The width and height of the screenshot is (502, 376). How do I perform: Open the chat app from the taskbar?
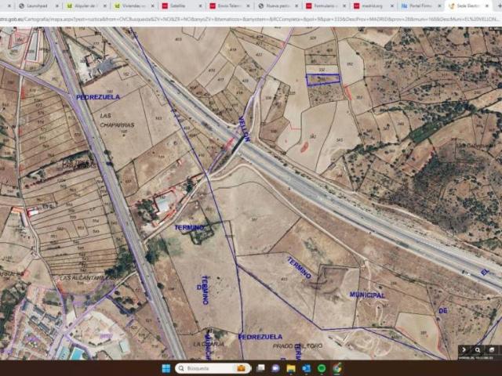pyautogui.click(x=275, y=368)
